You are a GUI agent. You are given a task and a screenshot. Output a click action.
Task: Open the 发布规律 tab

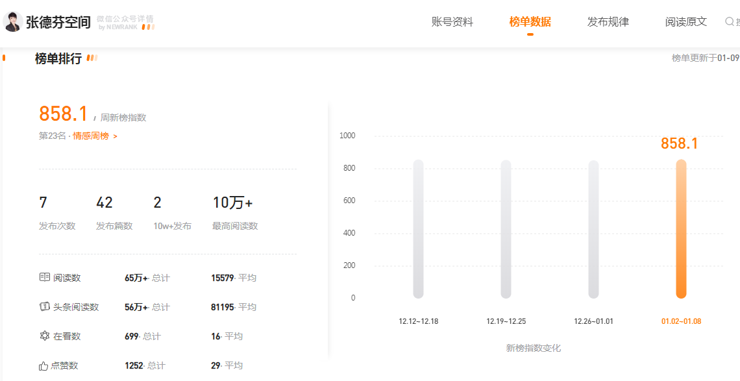(608, 21)
